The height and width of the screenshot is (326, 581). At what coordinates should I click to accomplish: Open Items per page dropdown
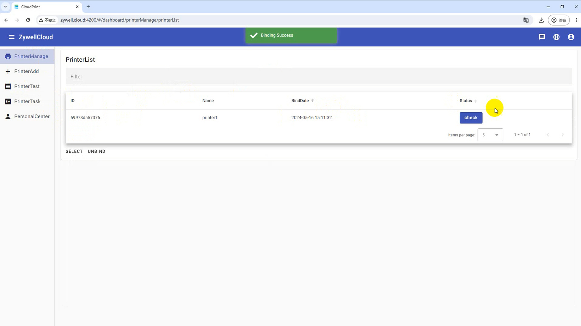[x=490, y=135]
